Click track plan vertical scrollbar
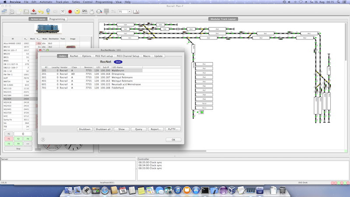 click(x=346, y=41)
